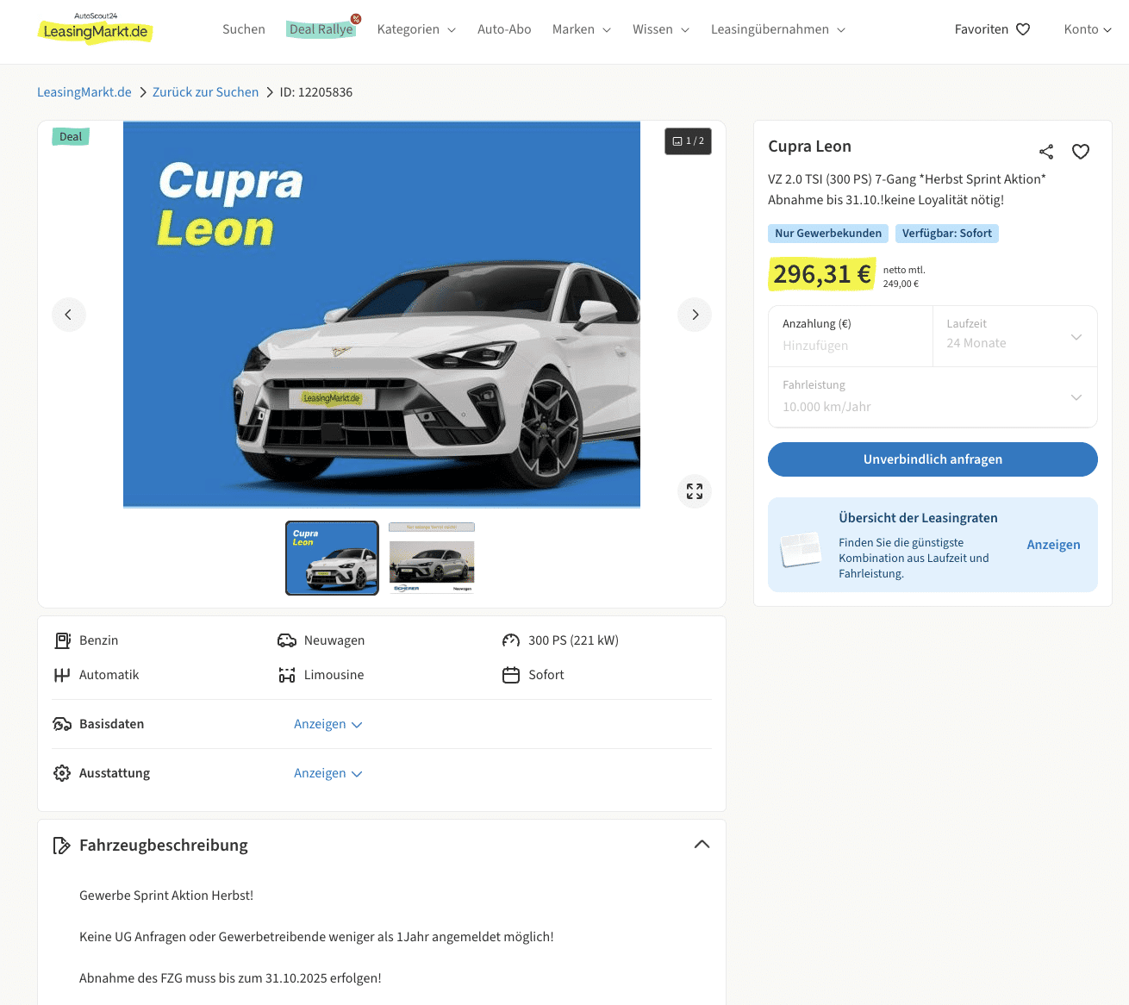
Task: Click the green Deal badge on image
Action: tap(71, 136)
